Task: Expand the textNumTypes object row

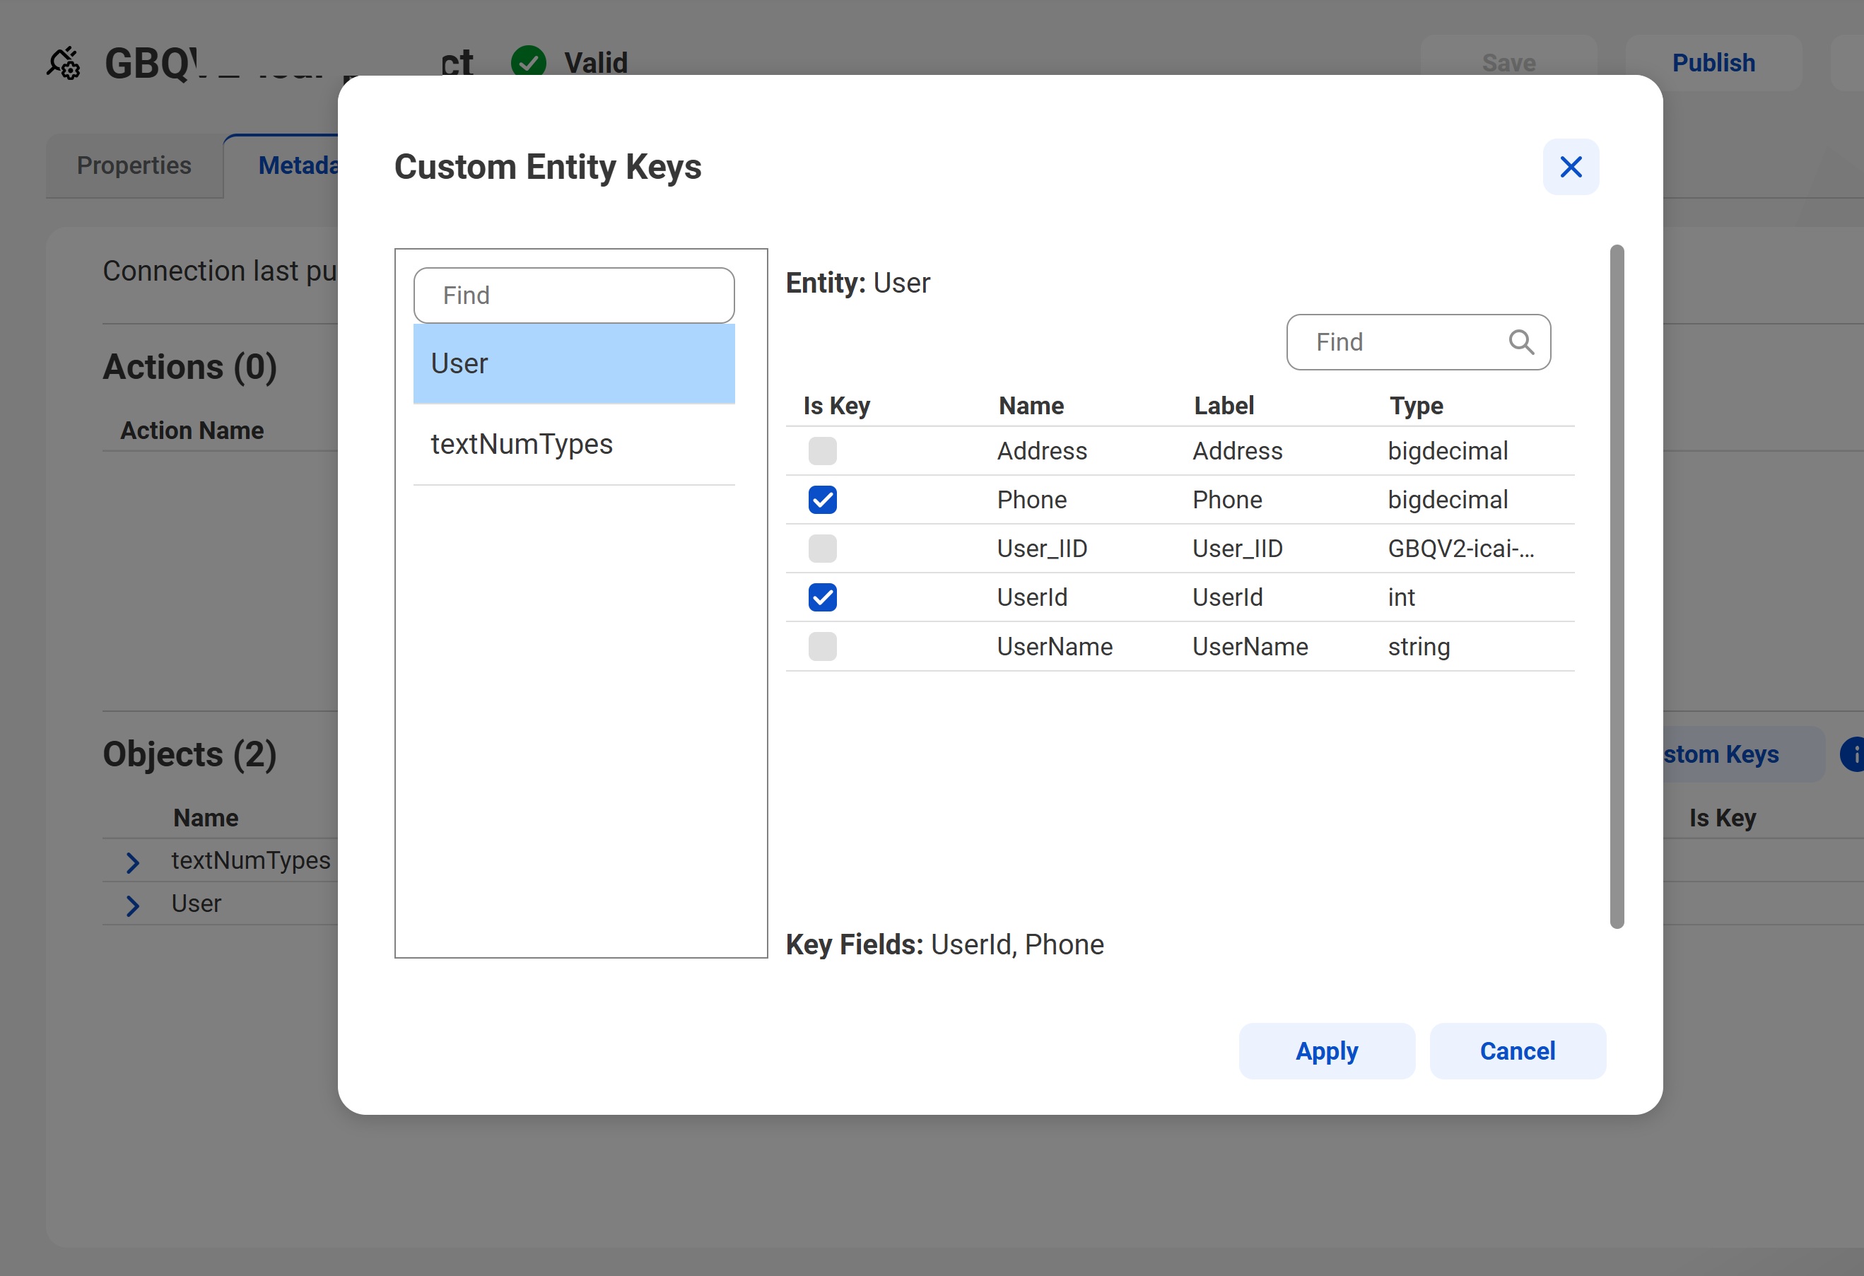Action: [133, 862]
